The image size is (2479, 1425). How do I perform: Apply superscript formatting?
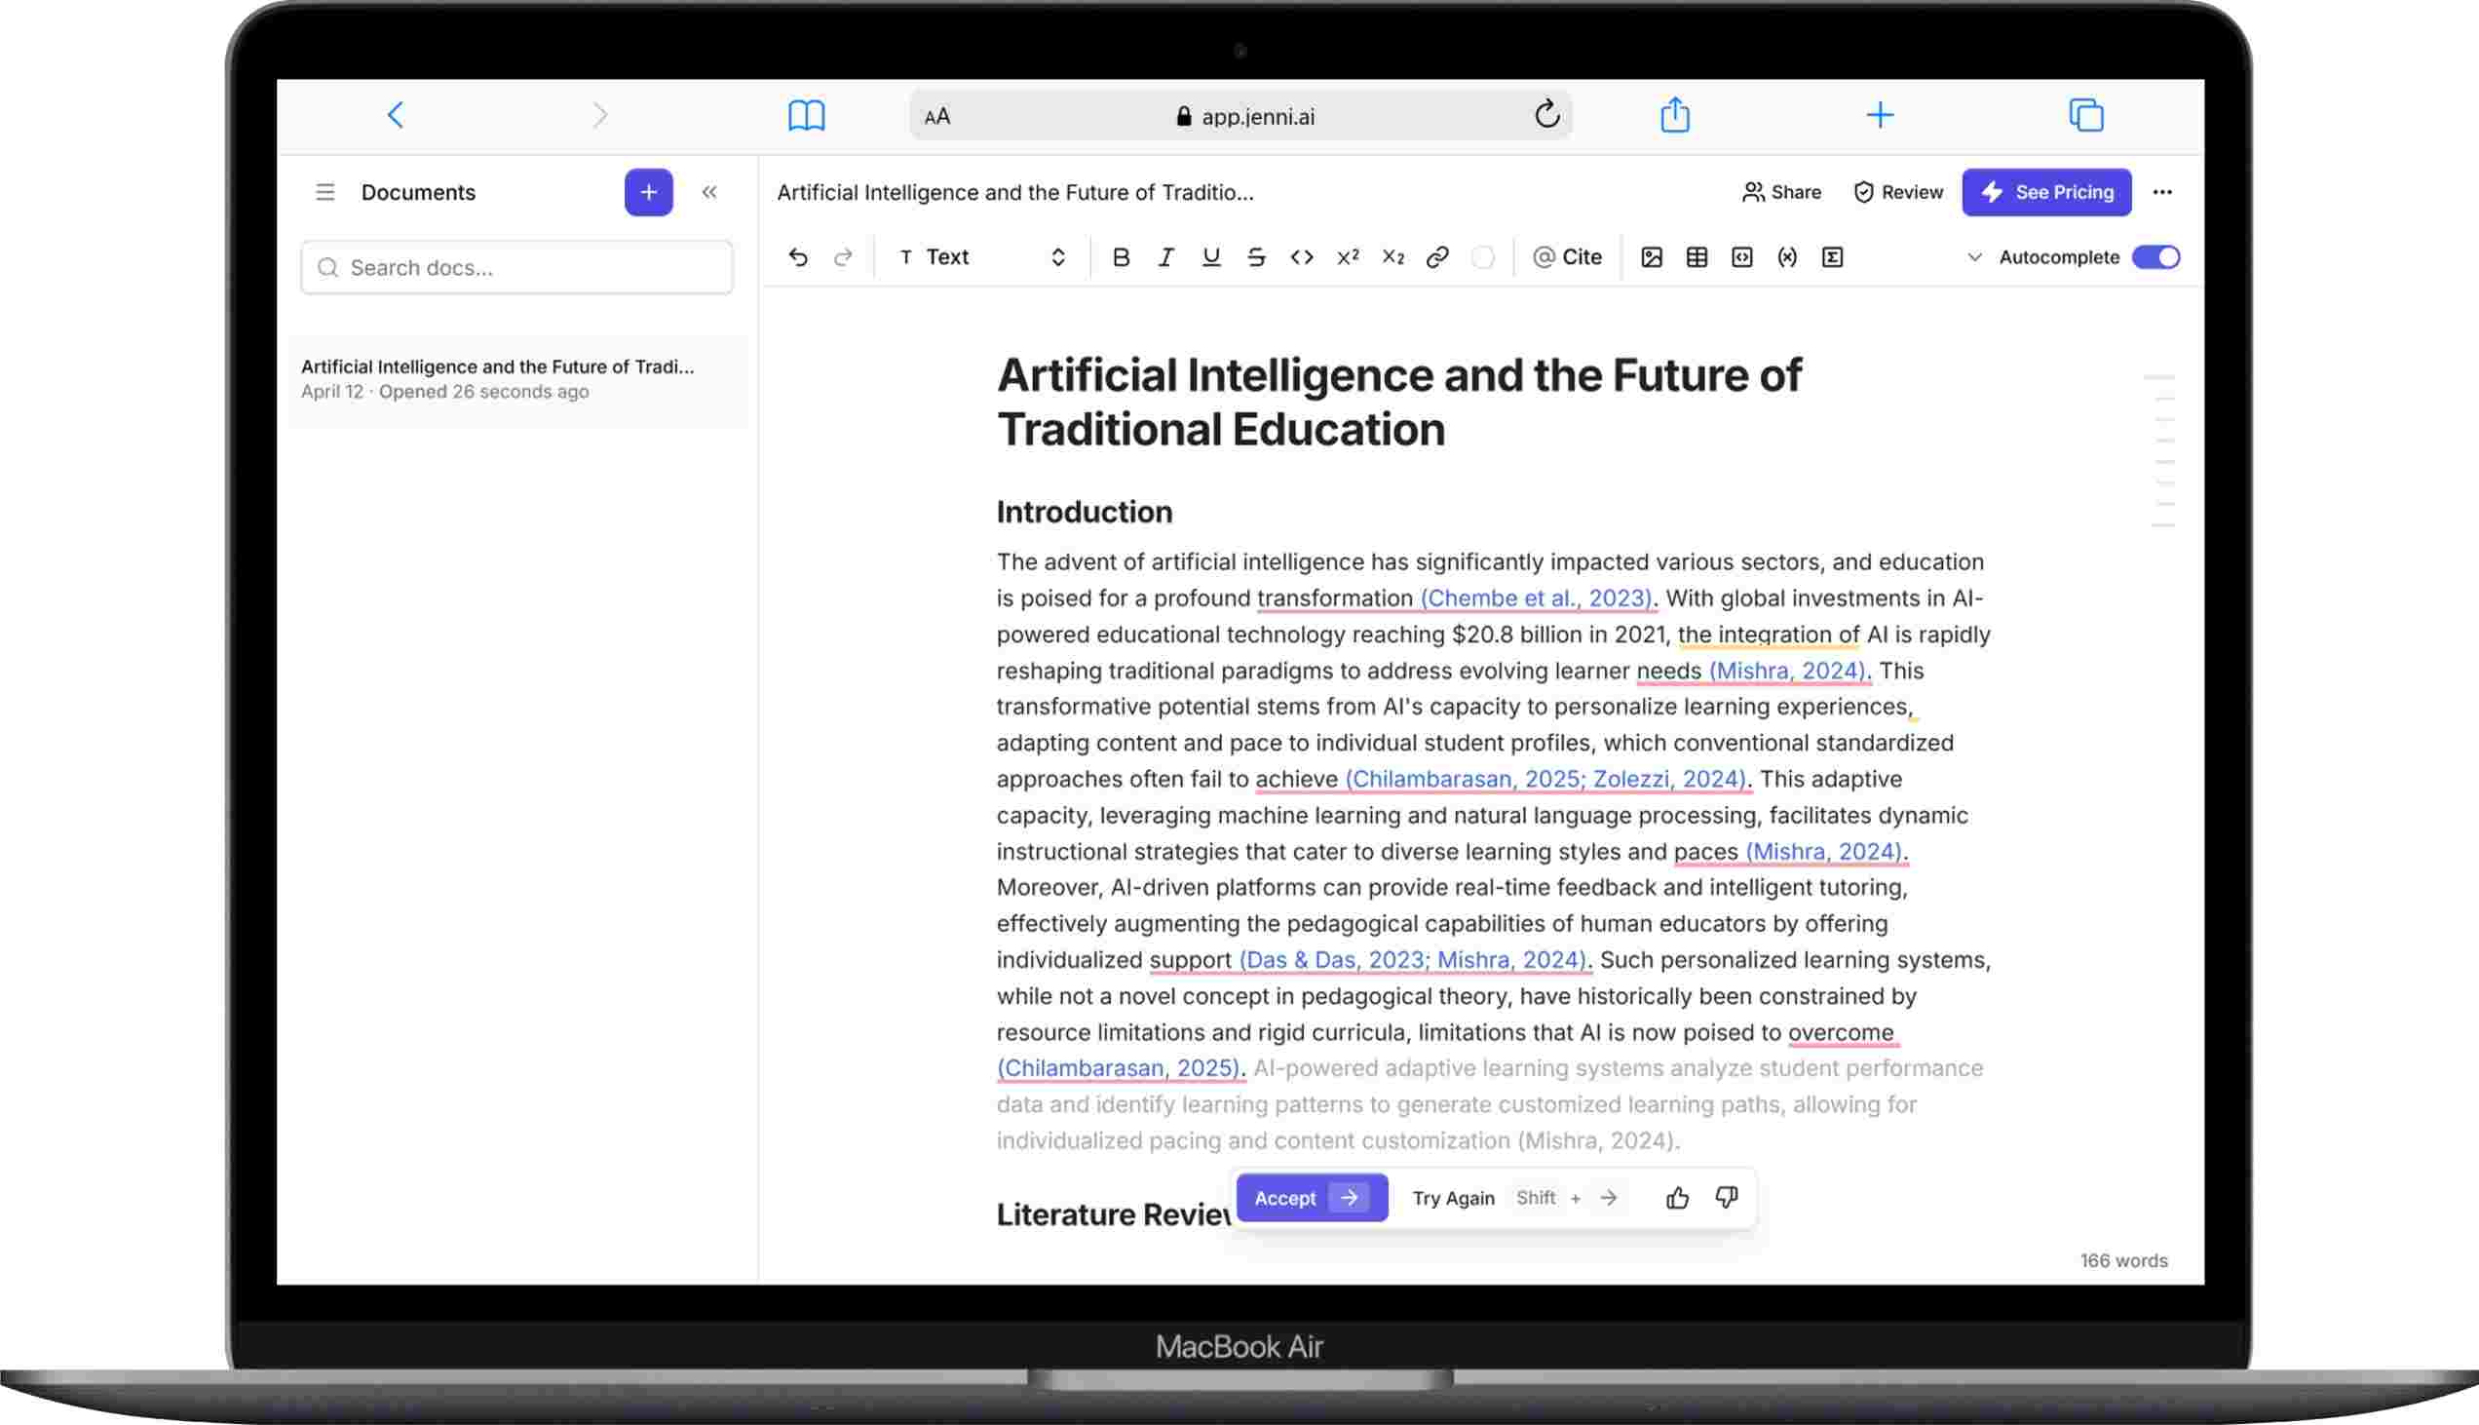pyautogui.click(x=1347, y=257)
